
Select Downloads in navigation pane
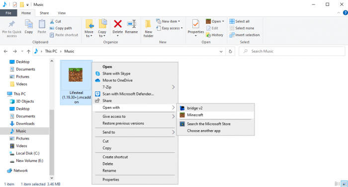click(x=25, y=124)
